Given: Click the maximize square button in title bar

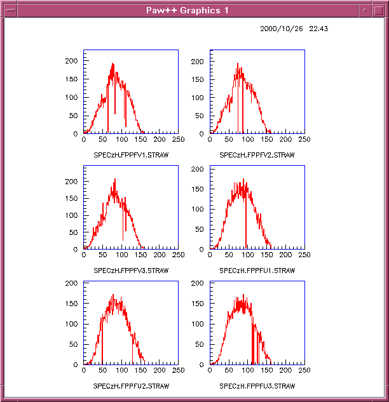Looking at the screenshot, I should pos(379,11).
